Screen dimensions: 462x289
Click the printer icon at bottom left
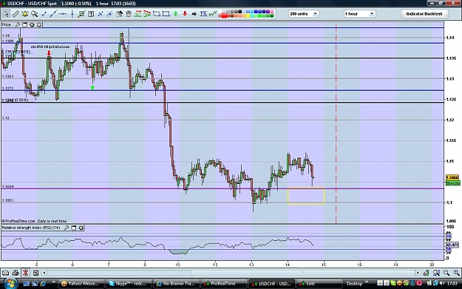[16, 273]
